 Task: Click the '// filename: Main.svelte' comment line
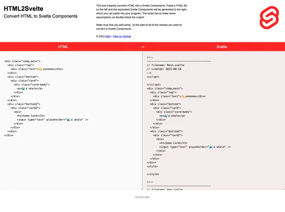pos(165,65)
